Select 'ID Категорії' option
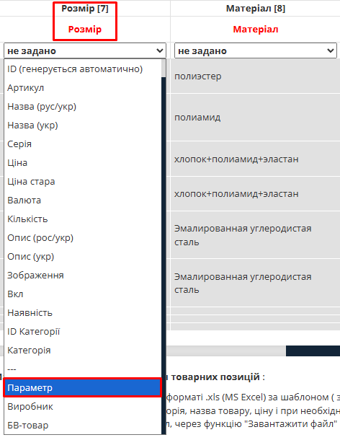Viewport: 340px width, 440px height. (x=83, y=331)
